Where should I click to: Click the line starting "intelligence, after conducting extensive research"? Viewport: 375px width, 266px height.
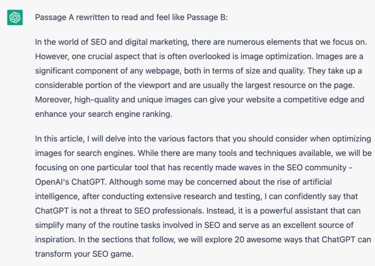coord(198,196)
